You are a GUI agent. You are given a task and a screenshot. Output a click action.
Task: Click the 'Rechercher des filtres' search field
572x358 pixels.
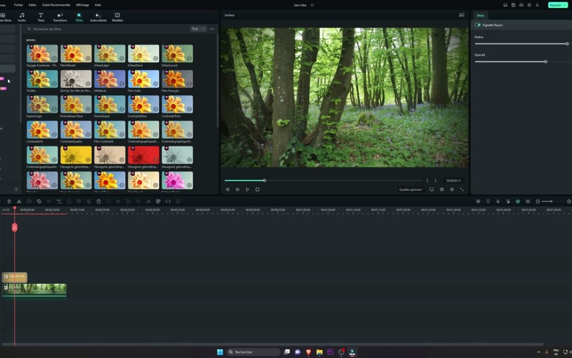pos(108,29)
